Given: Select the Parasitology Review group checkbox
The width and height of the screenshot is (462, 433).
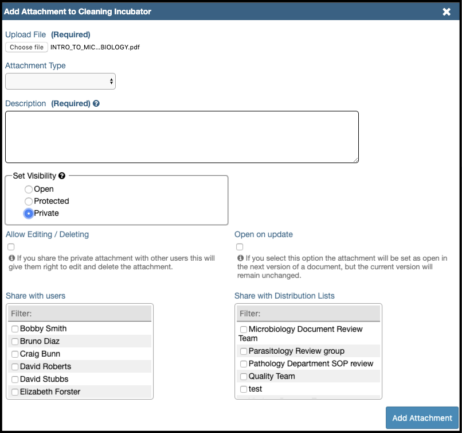Looking at the screenshot, I should 244,351.
